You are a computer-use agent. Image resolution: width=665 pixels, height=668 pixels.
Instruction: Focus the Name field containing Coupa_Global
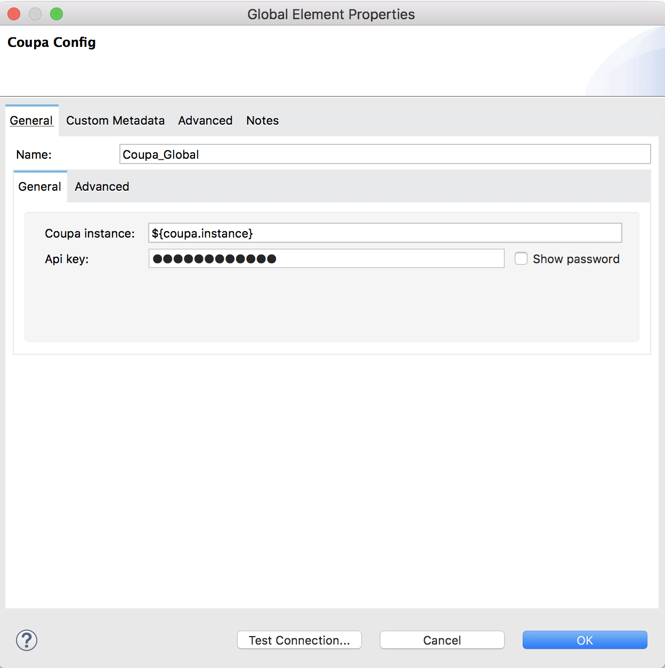pyautogui.click(x=385, y=154)
